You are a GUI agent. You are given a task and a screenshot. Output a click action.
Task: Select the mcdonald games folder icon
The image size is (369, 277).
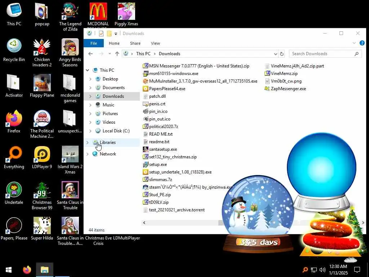[70, 88]
